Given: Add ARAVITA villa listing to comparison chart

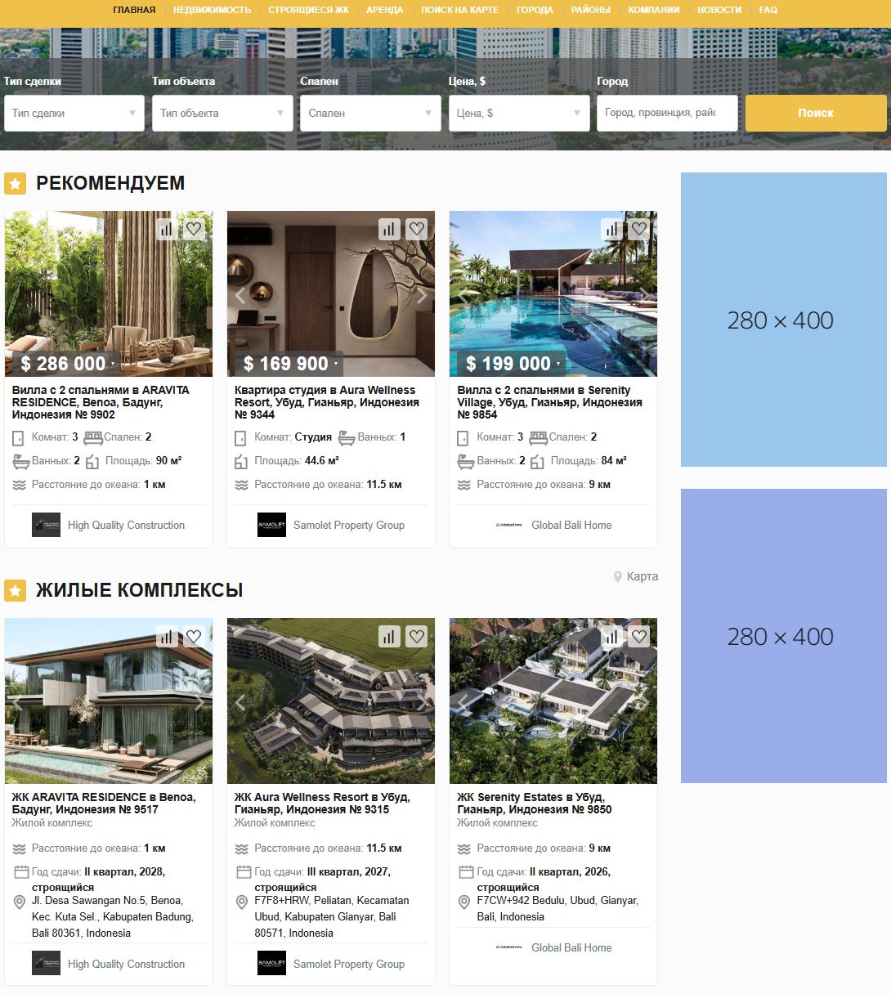Looking at the screenshot, I should (167, 229).
